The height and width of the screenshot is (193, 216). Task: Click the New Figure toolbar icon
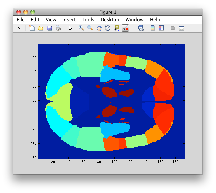pos(32,28)
